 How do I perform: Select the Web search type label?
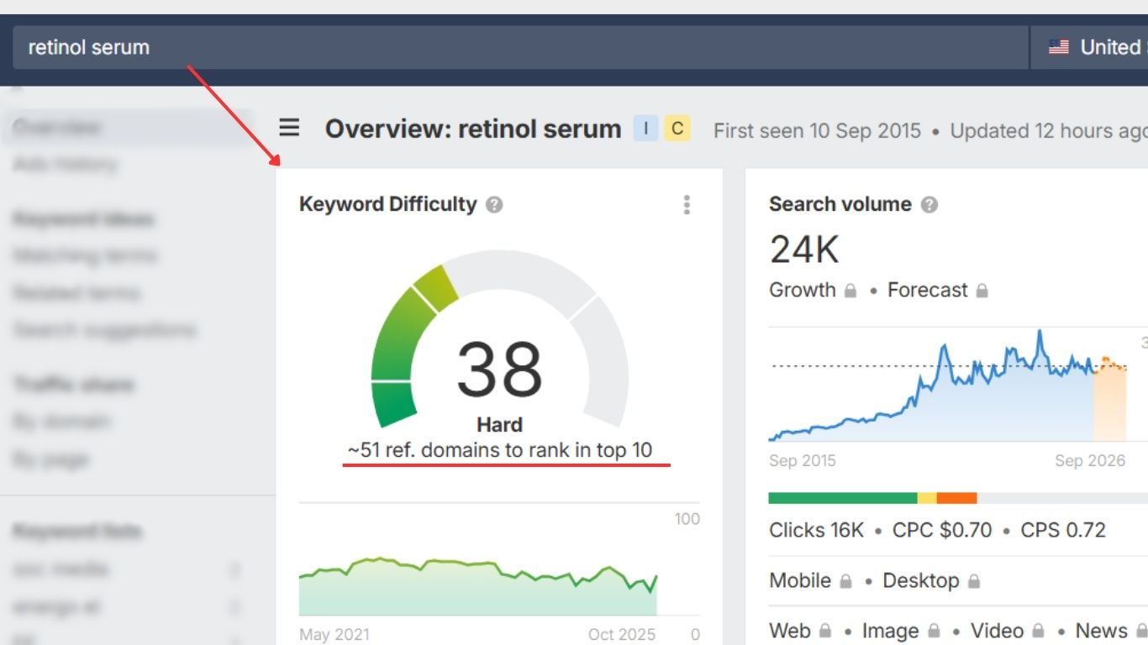790,632
